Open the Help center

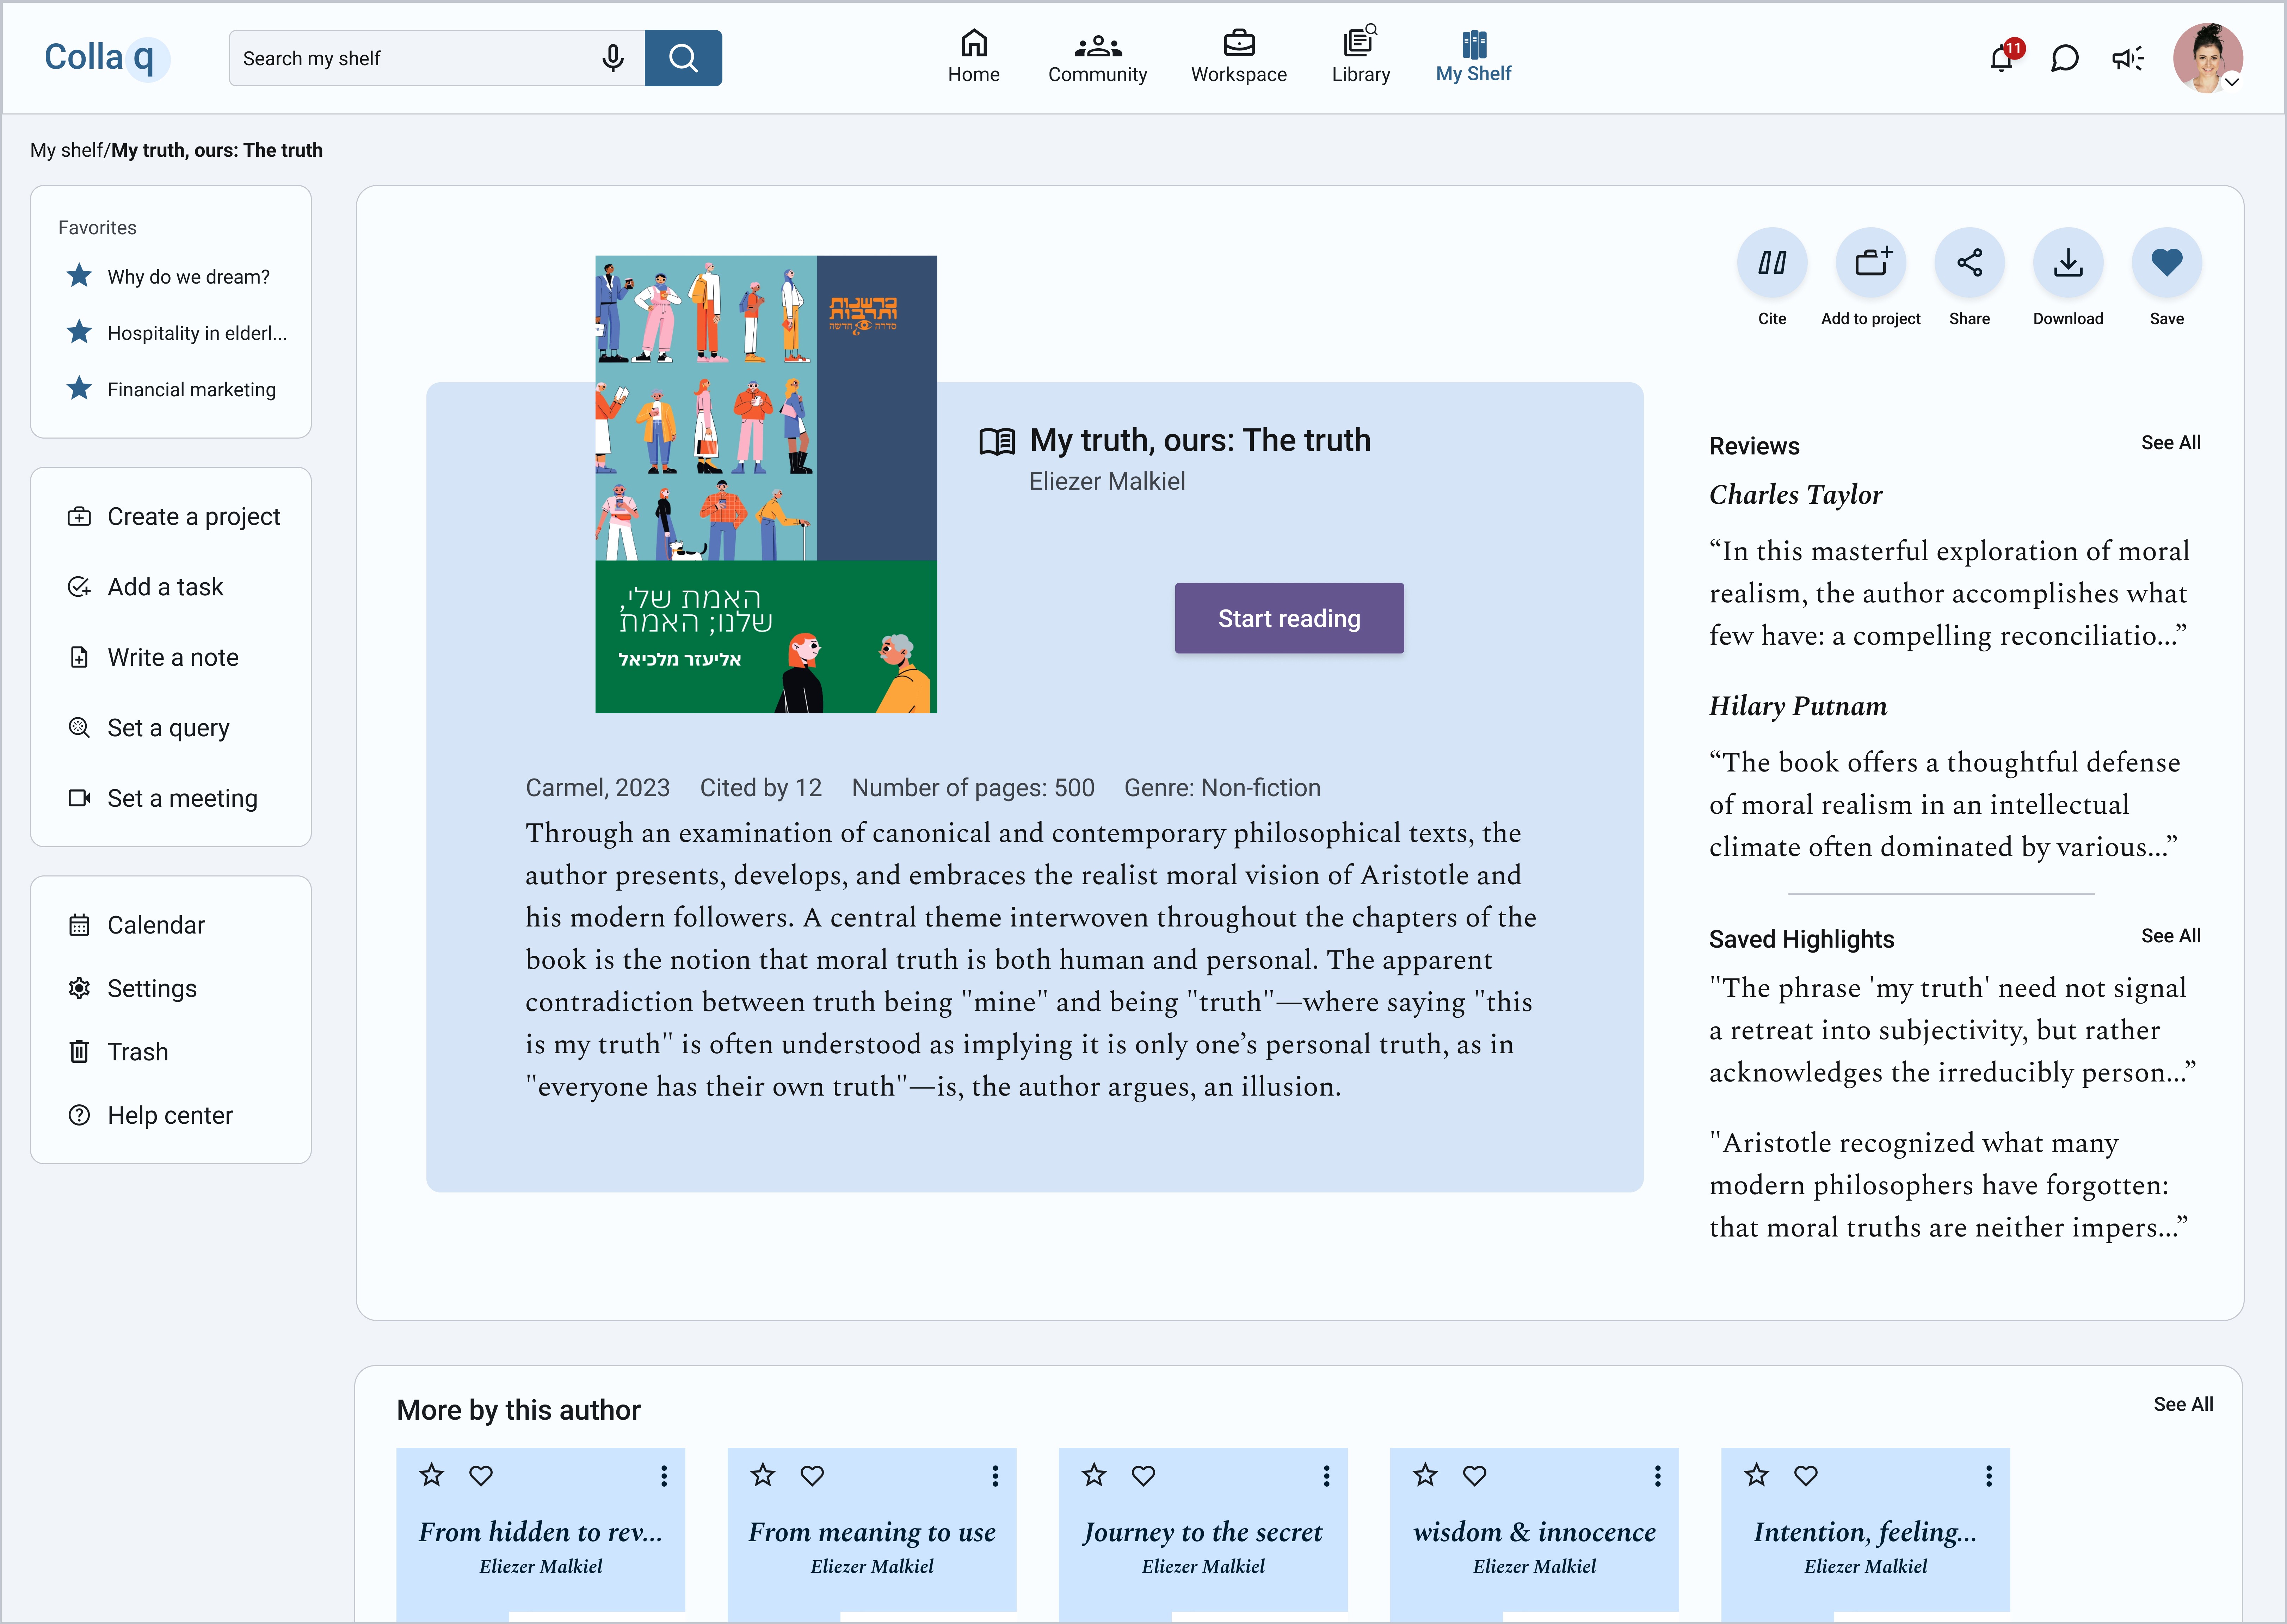pyautogui.click(x=150, y=1115)
